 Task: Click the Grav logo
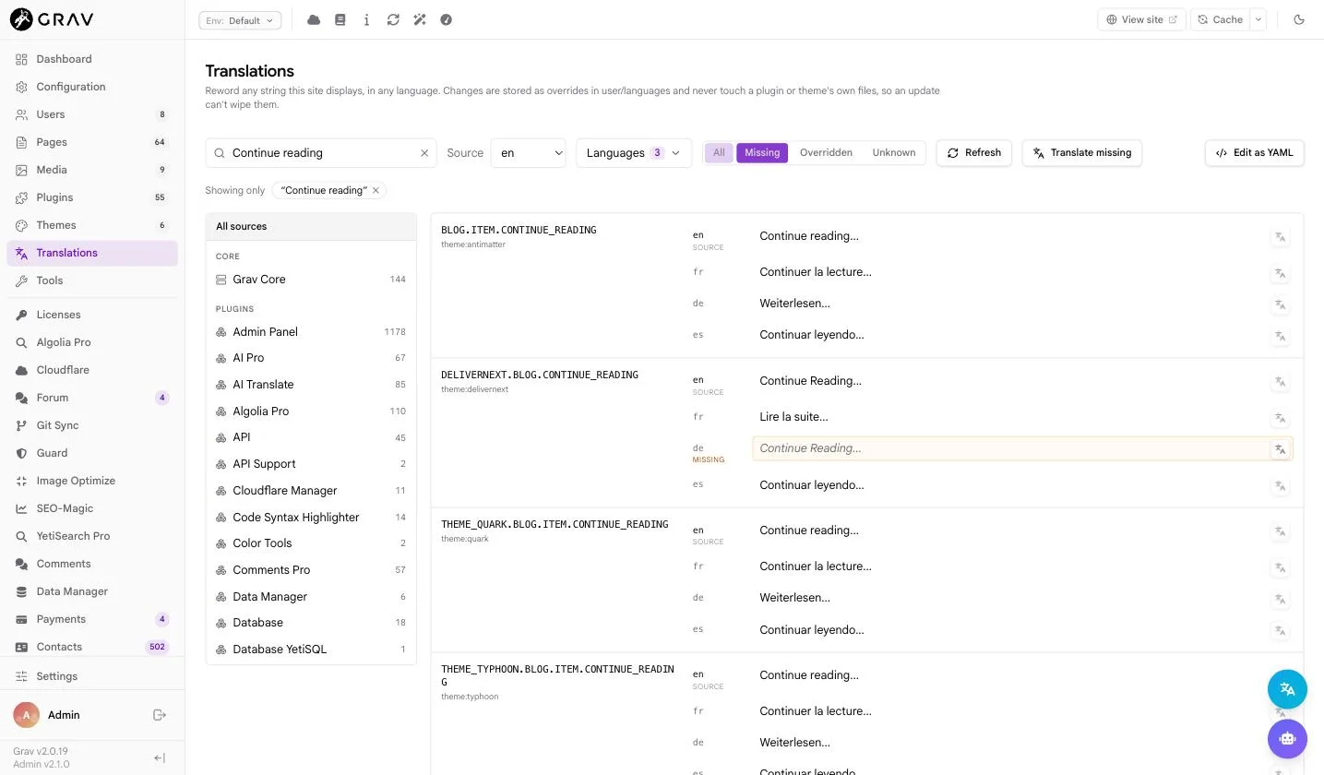point(52,18)
